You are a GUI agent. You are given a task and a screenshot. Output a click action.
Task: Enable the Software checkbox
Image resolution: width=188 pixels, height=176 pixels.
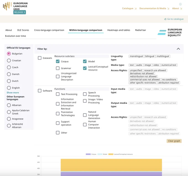[x=40, y=91]
